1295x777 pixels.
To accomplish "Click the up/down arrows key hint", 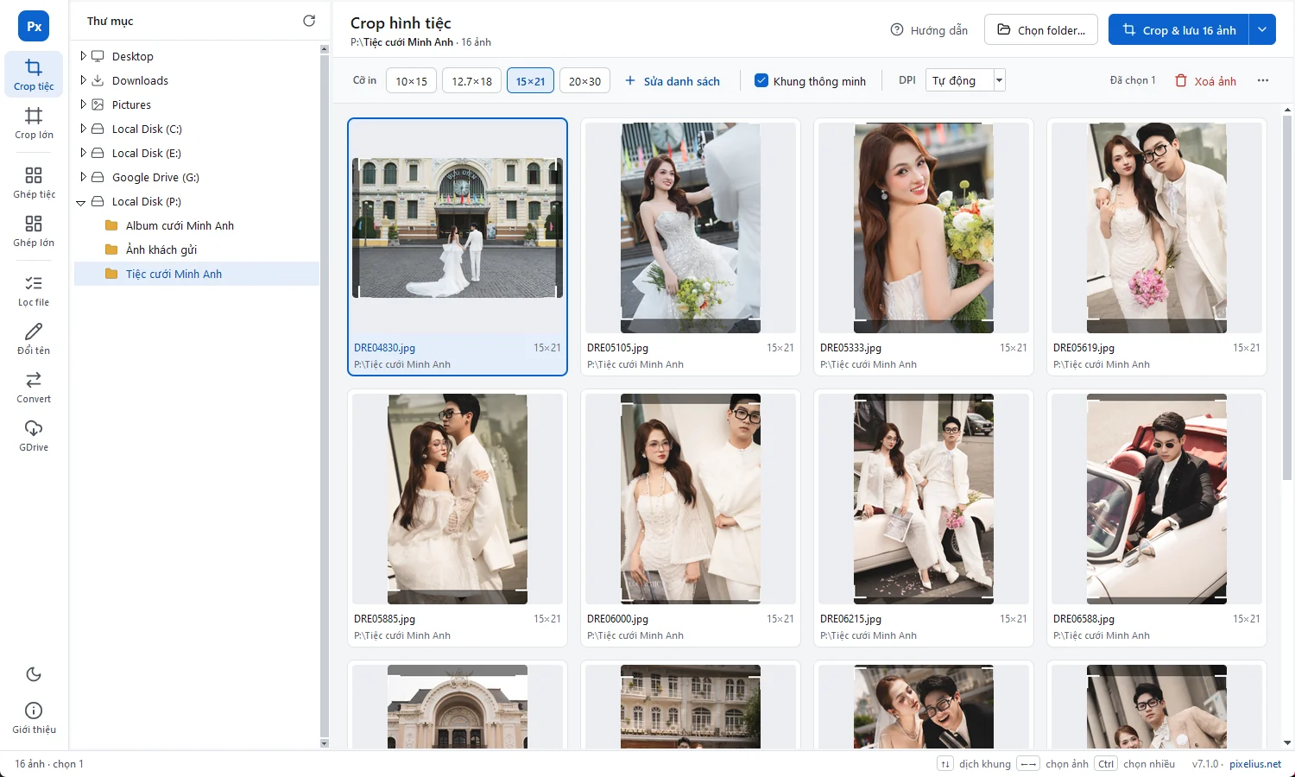I will (x=945, y=764).
